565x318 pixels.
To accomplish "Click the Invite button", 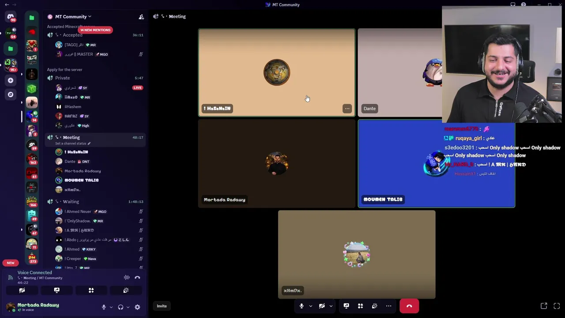I will point(162,306).
